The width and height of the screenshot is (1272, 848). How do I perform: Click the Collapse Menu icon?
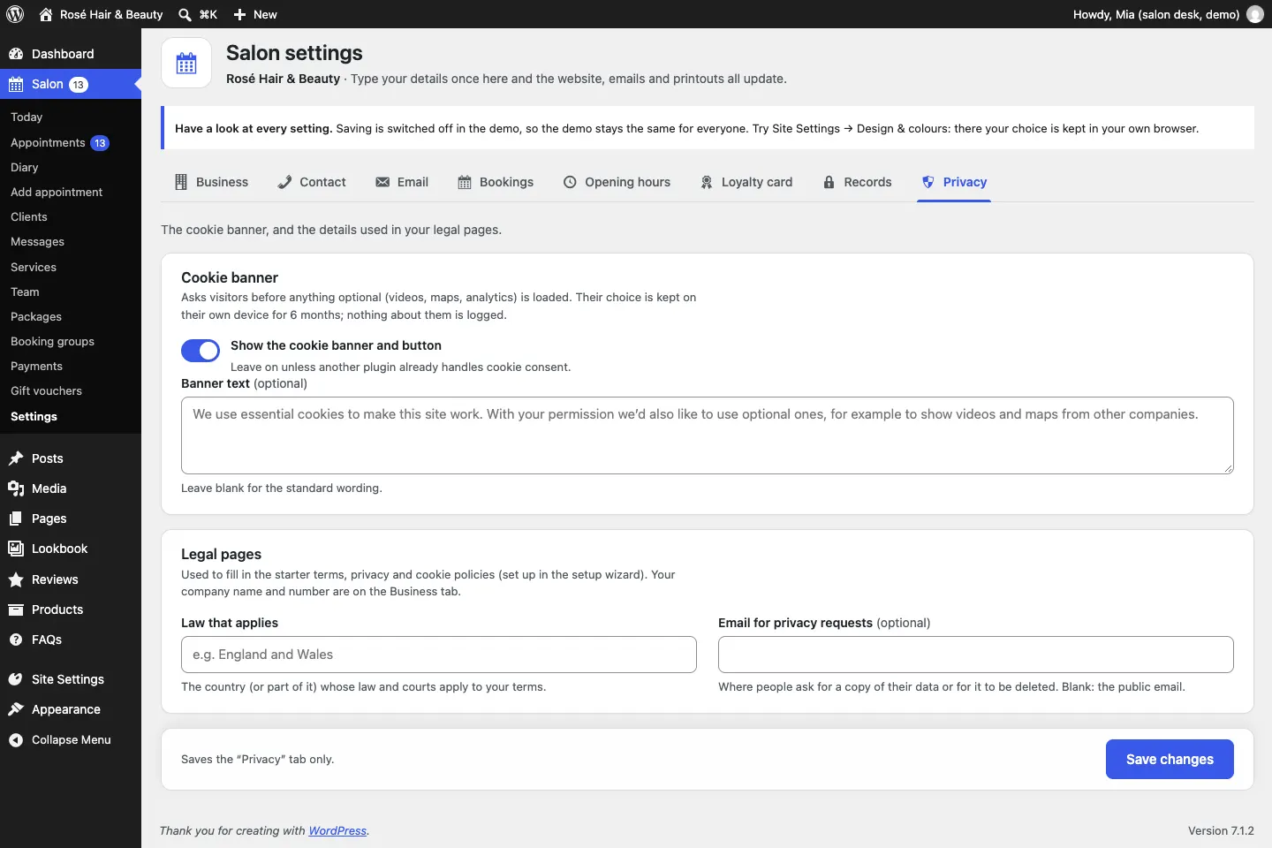(x=16, y=740)
